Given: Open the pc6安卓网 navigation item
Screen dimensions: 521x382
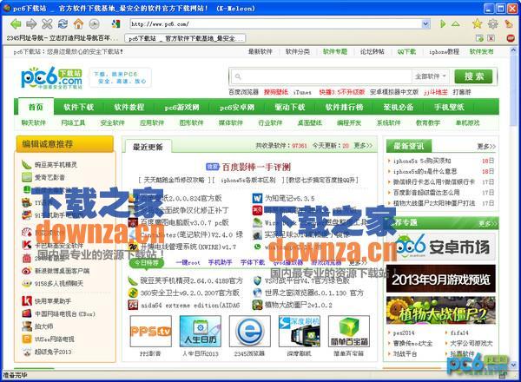Looking at the screenshot, I should [237, 108].
